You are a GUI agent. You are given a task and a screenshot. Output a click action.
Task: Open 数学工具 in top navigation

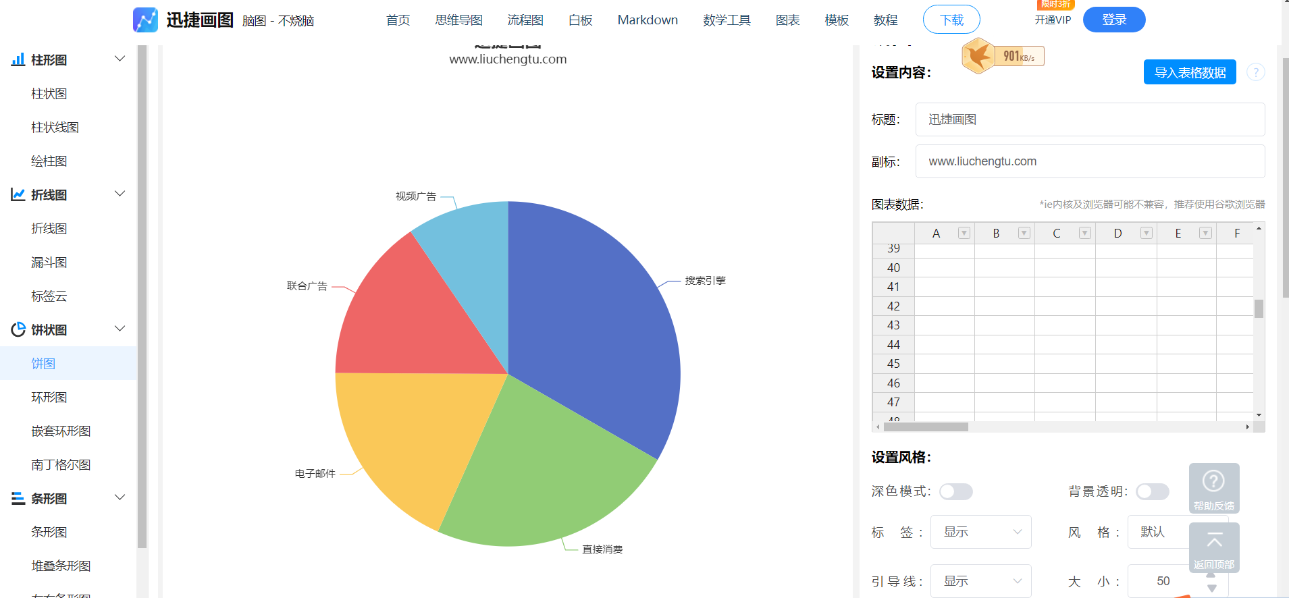click(x=727, y=20)
